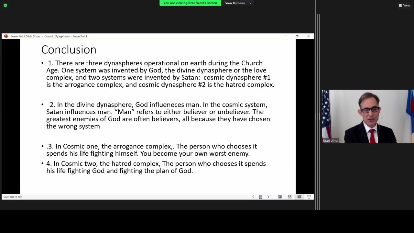Click the paragraph starting '.3. In Cosmic one'
The image size is (414, 233).
coord(151,150)
